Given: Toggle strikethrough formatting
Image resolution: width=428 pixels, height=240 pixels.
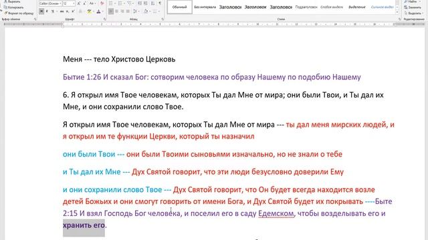Looking at the screenshot, I should (x=62, y=11).
